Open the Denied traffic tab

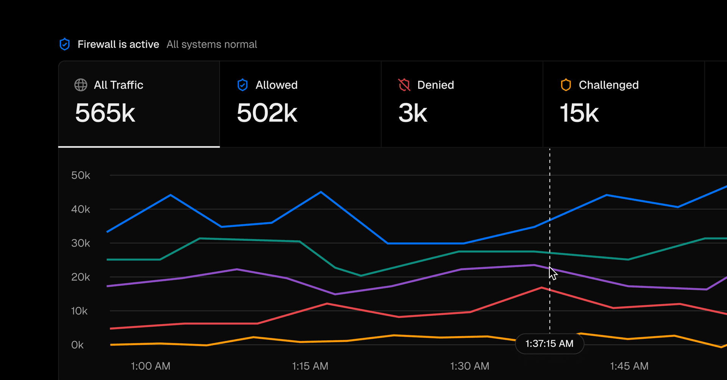click(462, 104)
